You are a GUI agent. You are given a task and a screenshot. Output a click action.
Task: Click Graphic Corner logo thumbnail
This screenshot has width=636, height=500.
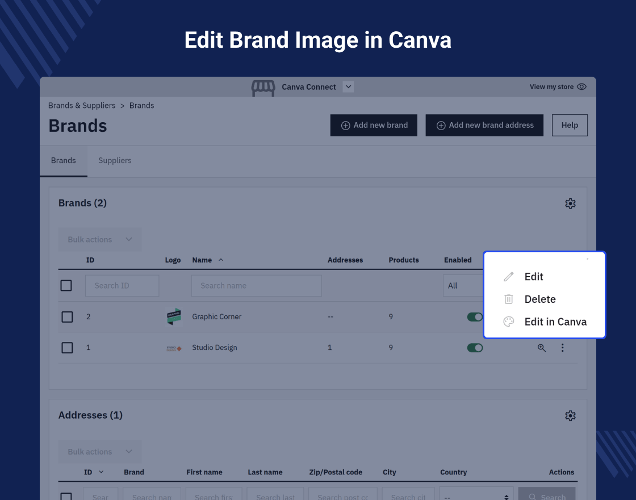pos(174,317)
